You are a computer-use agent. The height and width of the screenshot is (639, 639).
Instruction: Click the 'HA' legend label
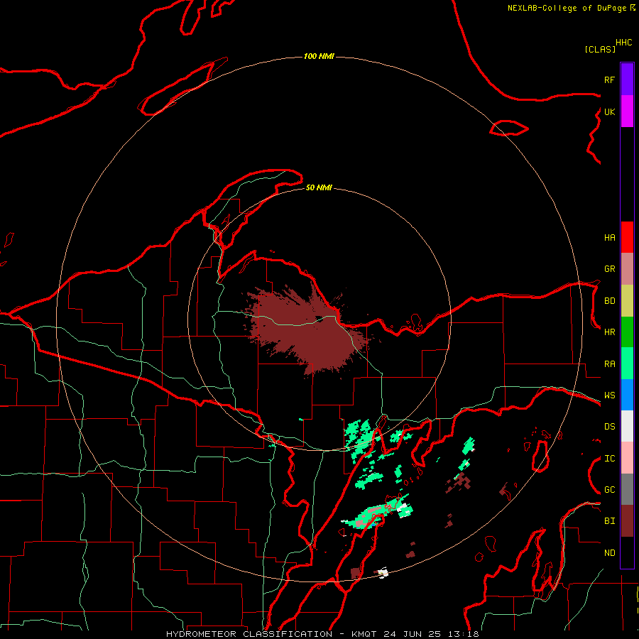[x=609, y=238]
